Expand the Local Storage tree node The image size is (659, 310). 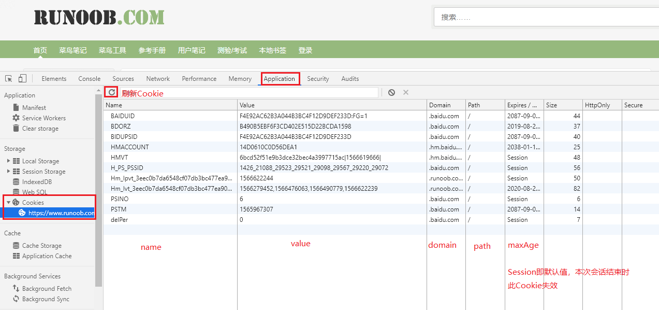pyautogui.click(x=8, y=161)
